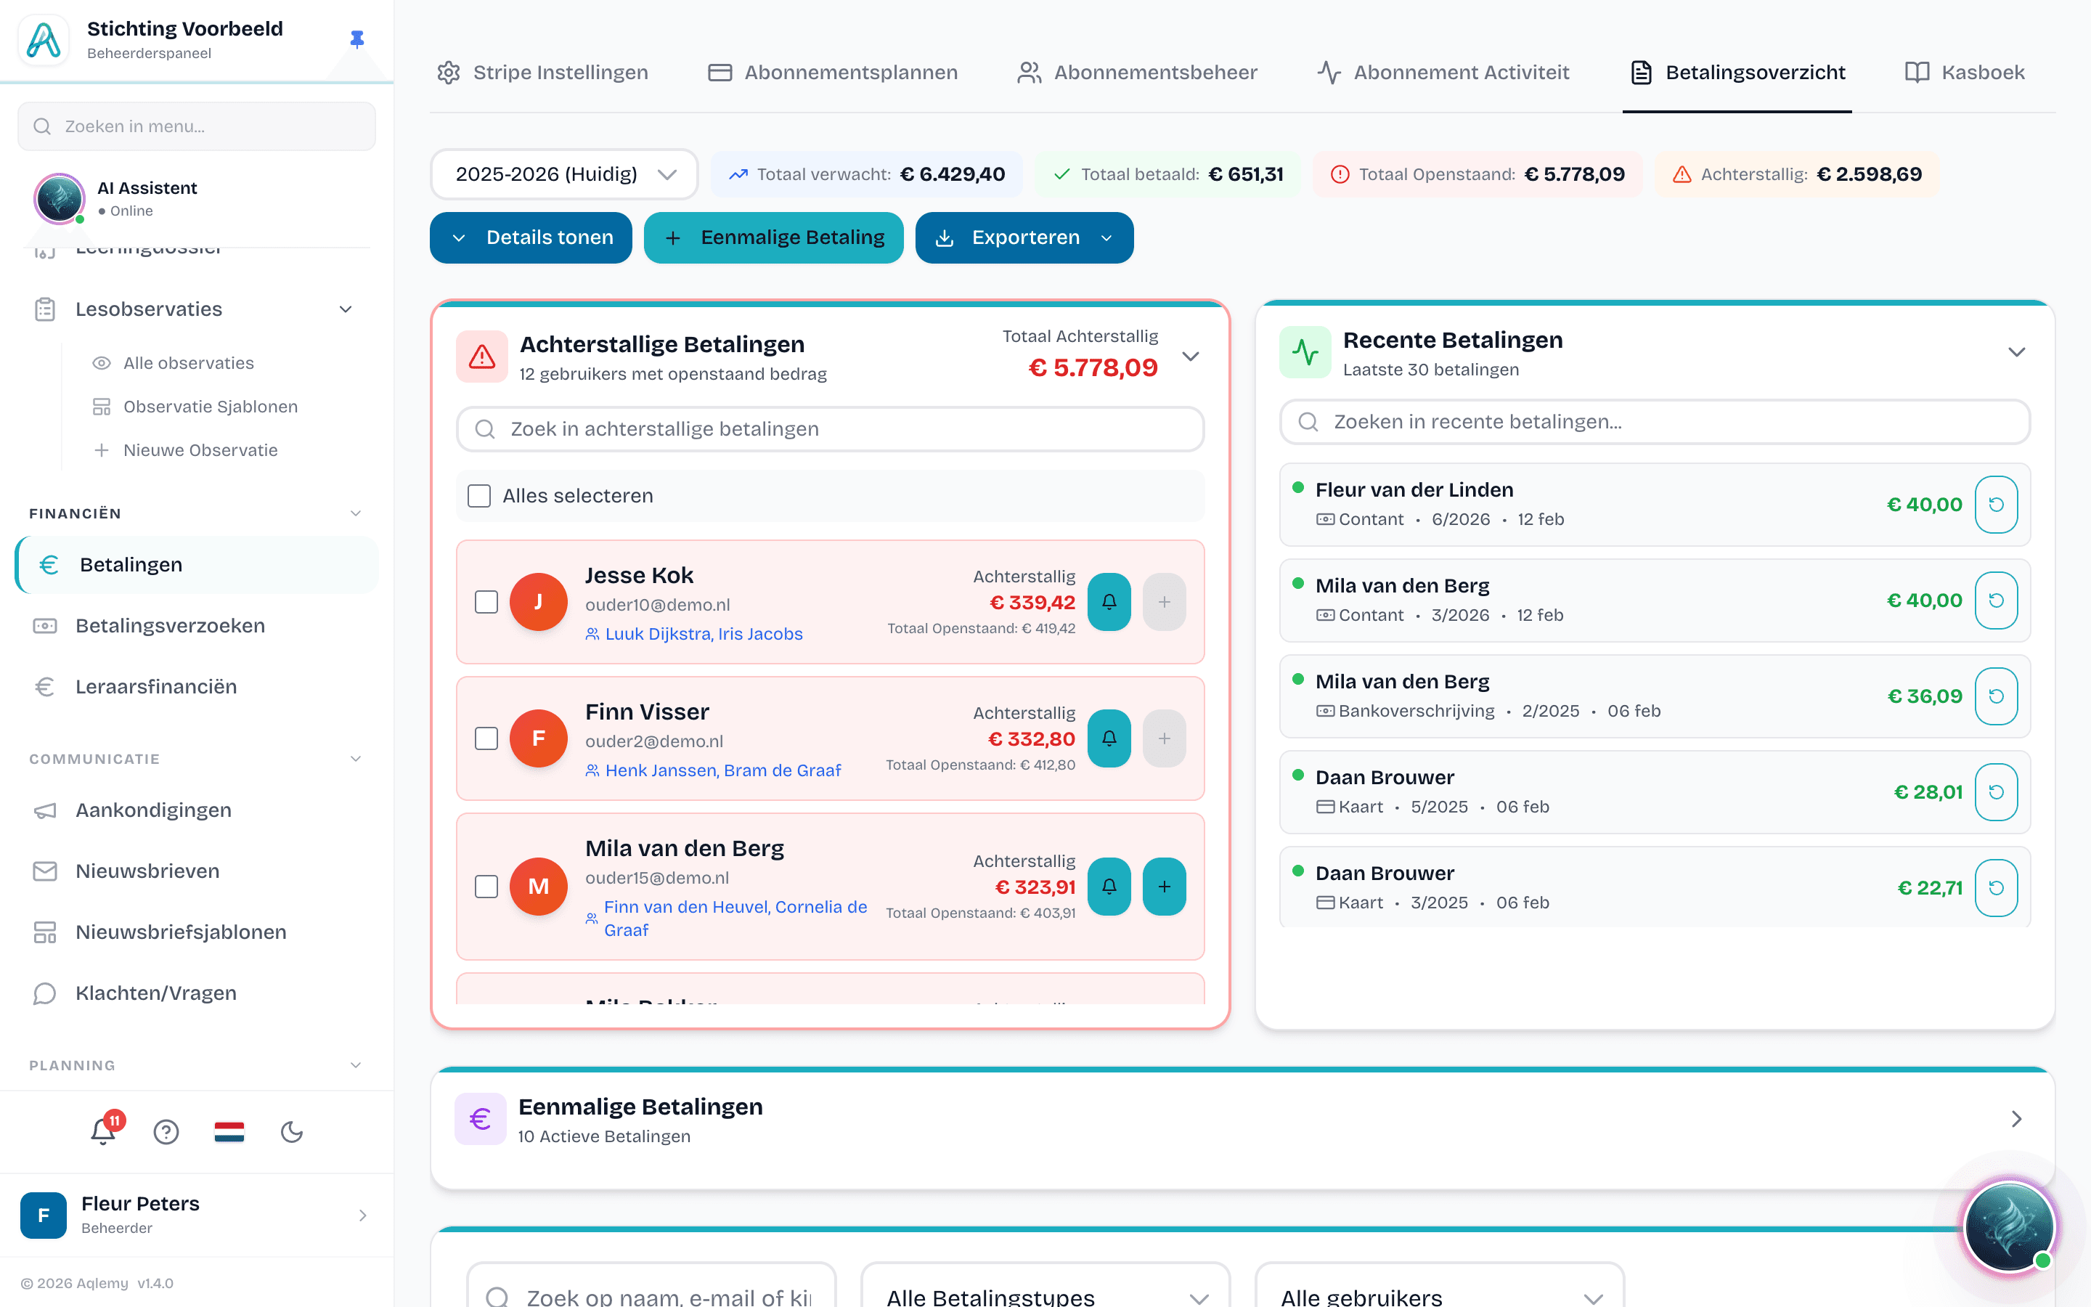
Task: Open the floating AI assistant orb
Action: pyautogui.click(x=2009, y=1226)
